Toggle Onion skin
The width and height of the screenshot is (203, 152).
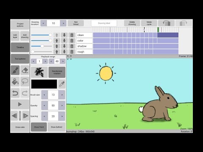pyautogui.click(x=20, y=127)
